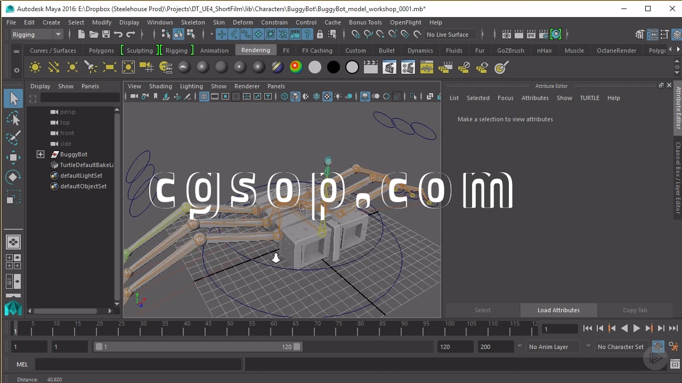Redo the last undone action

[x=130, y=35]
